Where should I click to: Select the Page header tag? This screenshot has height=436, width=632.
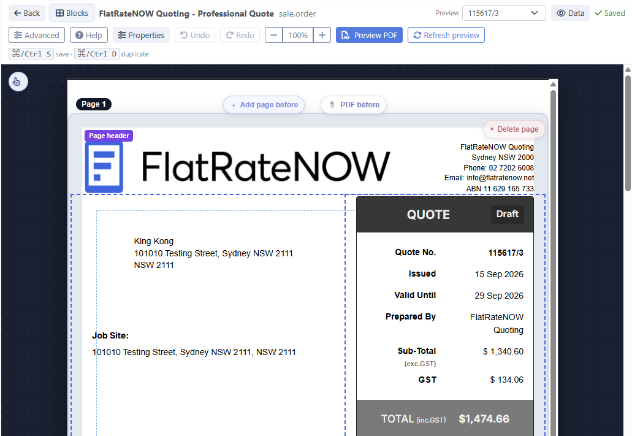[109, 136]
